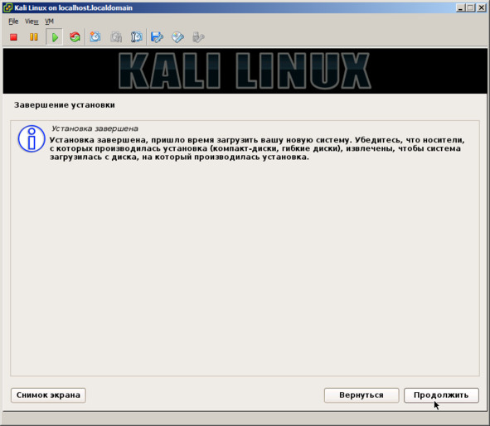
Task: Connect CD/DVD device via the disc-wrench icon
Action: [177, 37]
